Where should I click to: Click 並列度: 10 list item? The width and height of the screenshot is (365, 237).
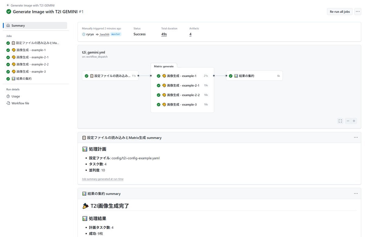click(97, 170)
